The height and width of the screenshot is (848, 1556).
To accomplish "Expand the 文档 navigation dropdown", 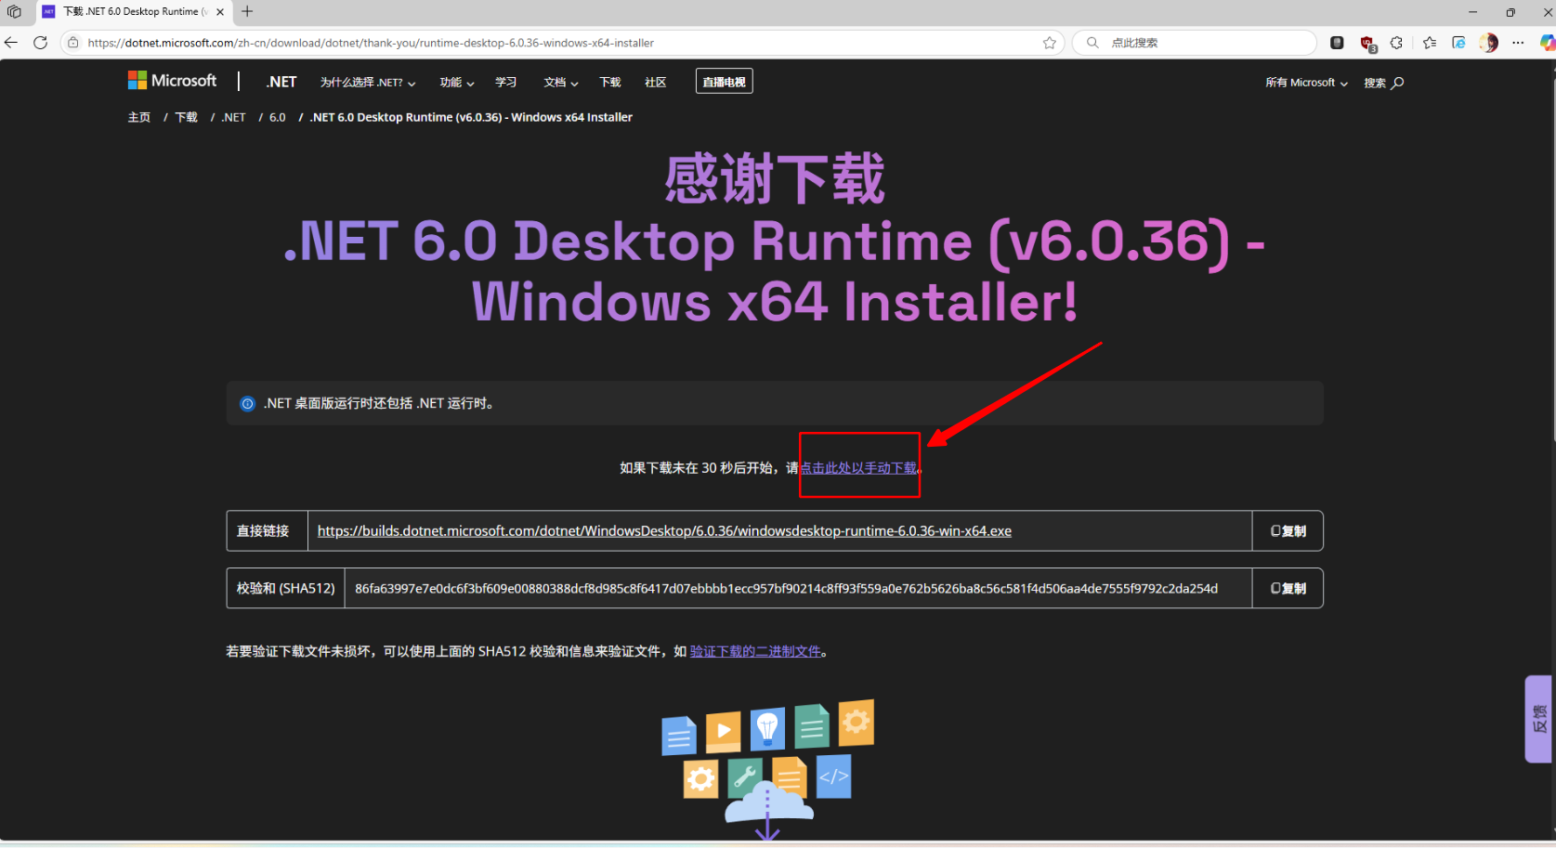I will coord(561,83).
